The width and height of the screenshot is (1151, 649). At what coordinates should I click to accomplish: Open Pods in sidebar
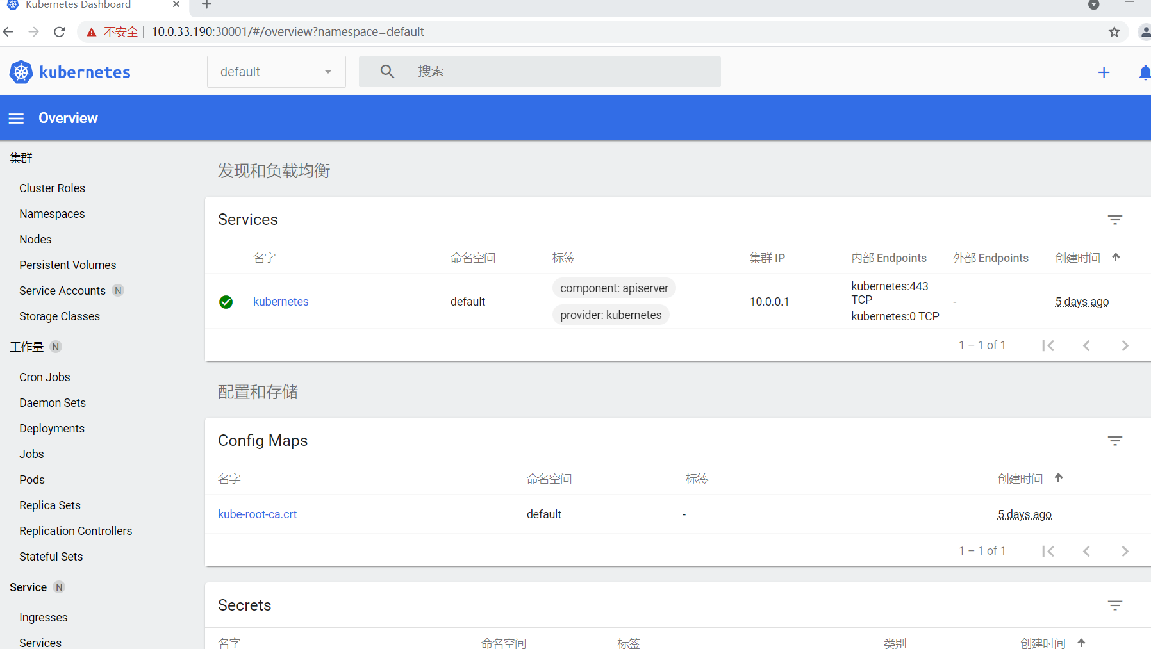32,480
